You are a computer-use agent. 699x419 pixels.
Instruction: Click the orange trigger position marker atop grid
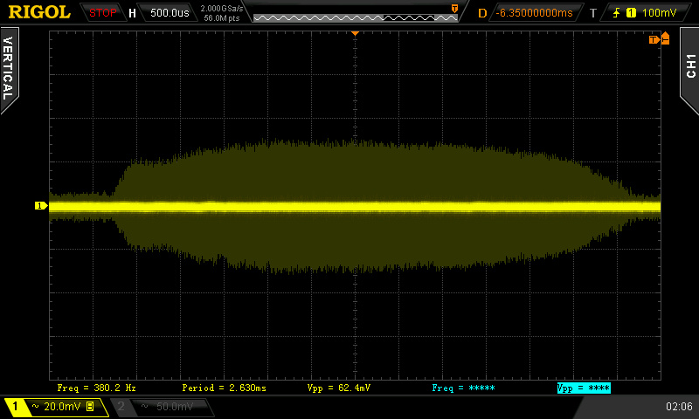(355, 33)
